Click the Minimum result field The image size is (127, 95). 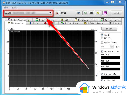110,58
